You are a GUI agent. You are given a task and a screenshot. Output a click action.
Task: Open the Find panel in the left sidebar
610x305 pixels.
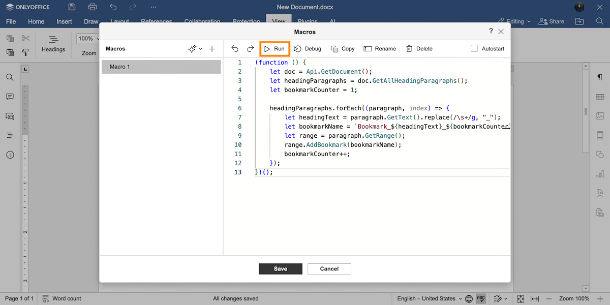10,77
